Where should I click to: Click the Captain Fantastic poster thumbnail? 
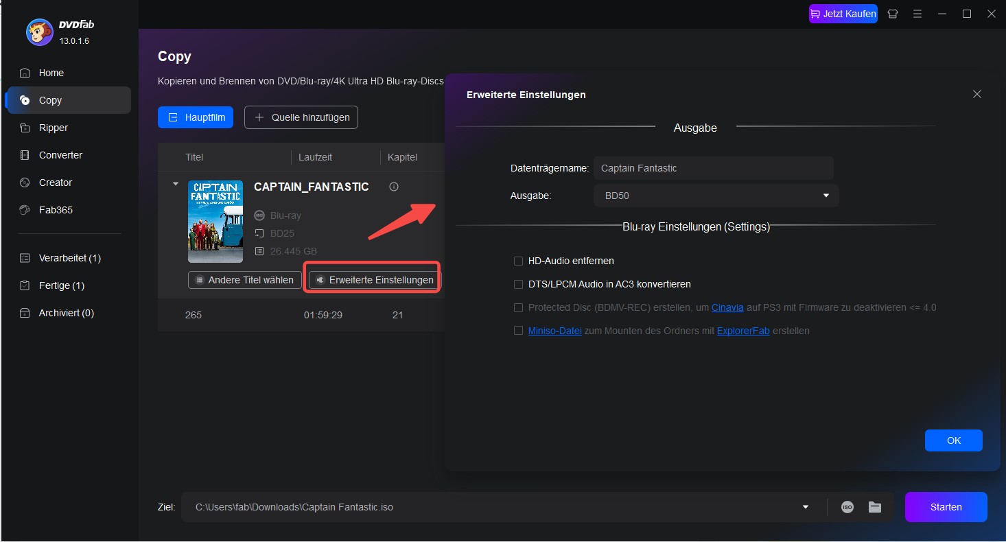pyautogui.click(x=215, y=222)
